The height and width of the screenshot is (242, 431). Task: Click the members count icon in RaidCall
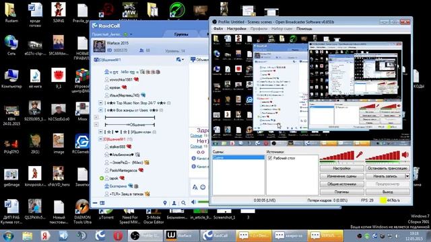point(142,50)
